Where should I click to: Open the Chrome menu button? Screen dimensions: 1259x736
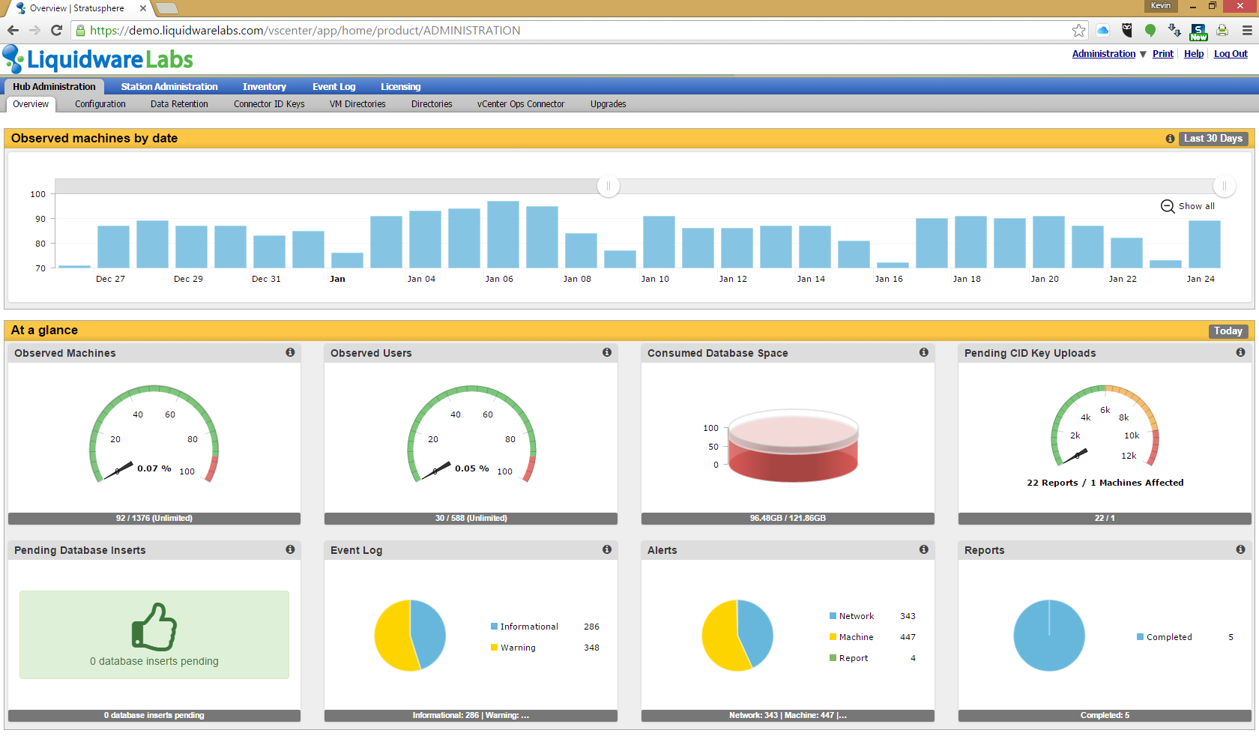(x=1247, y=31)
